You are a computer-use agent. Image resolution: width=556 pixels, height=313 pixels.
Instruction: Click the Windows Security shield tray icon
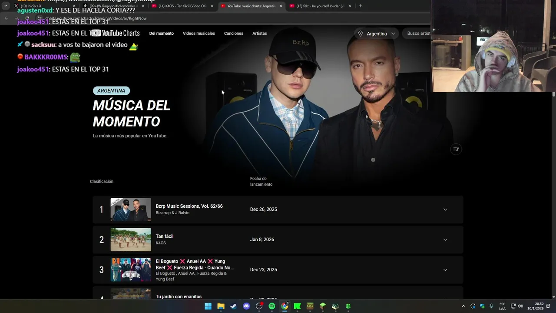pos(482,306)
